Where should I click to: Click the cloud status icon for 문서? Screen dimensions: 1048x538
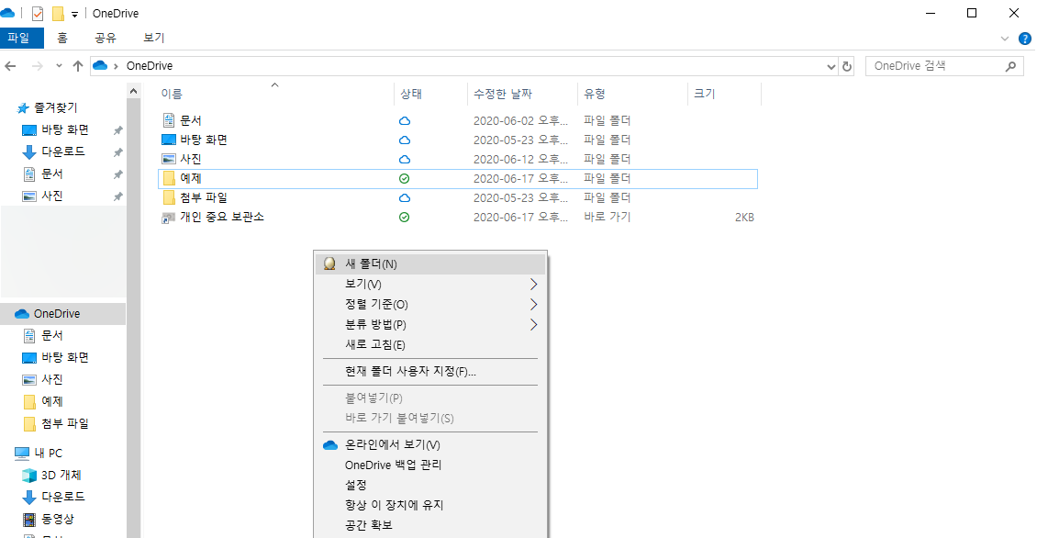click(x=405, y=121)
